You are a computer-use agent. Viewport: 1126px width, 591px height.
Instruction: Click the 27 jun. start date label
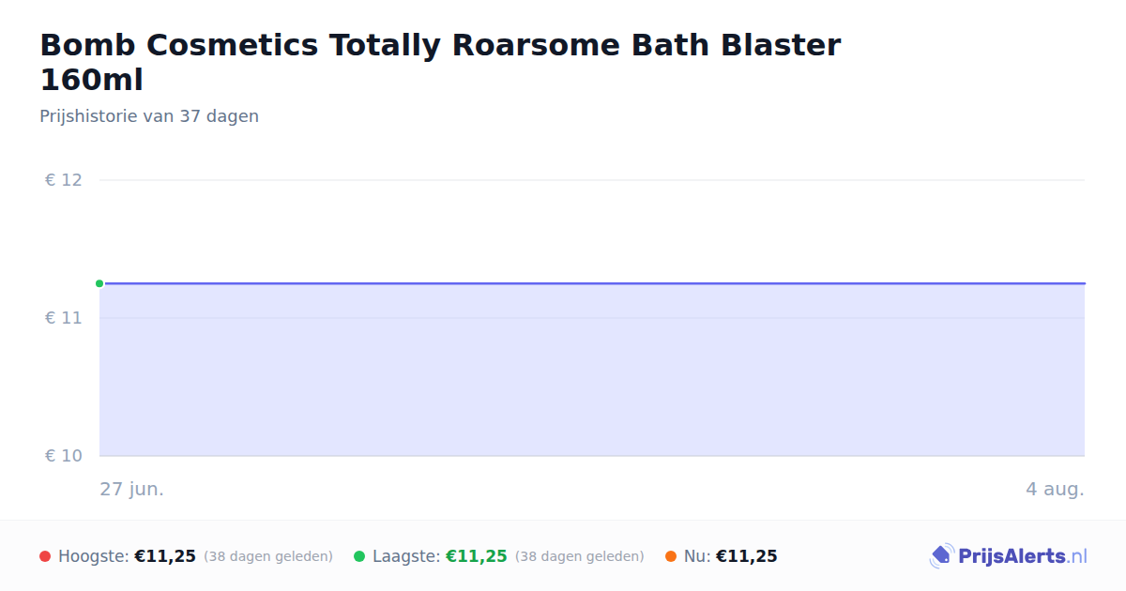pyautogui.click(x=132, y=490)
